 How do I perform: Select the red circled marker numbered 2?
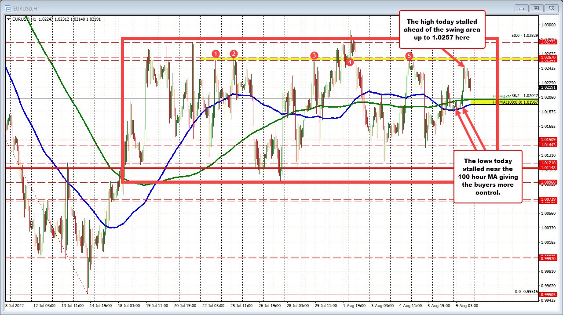click(233, 54)
